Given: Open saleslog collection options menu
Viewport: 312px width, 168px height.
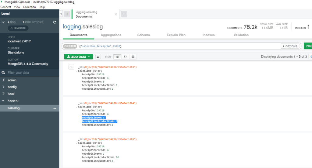Looking at the screenshot, I should [x=55, y=108].
